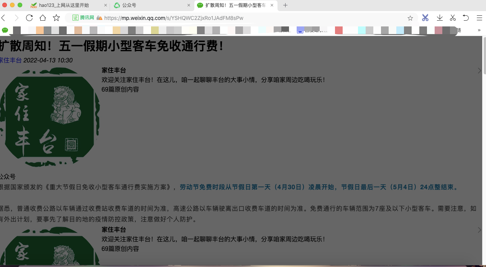Click first card's 69篇原创内容 text
Screen dimensions: 486x267
(120, 89)
